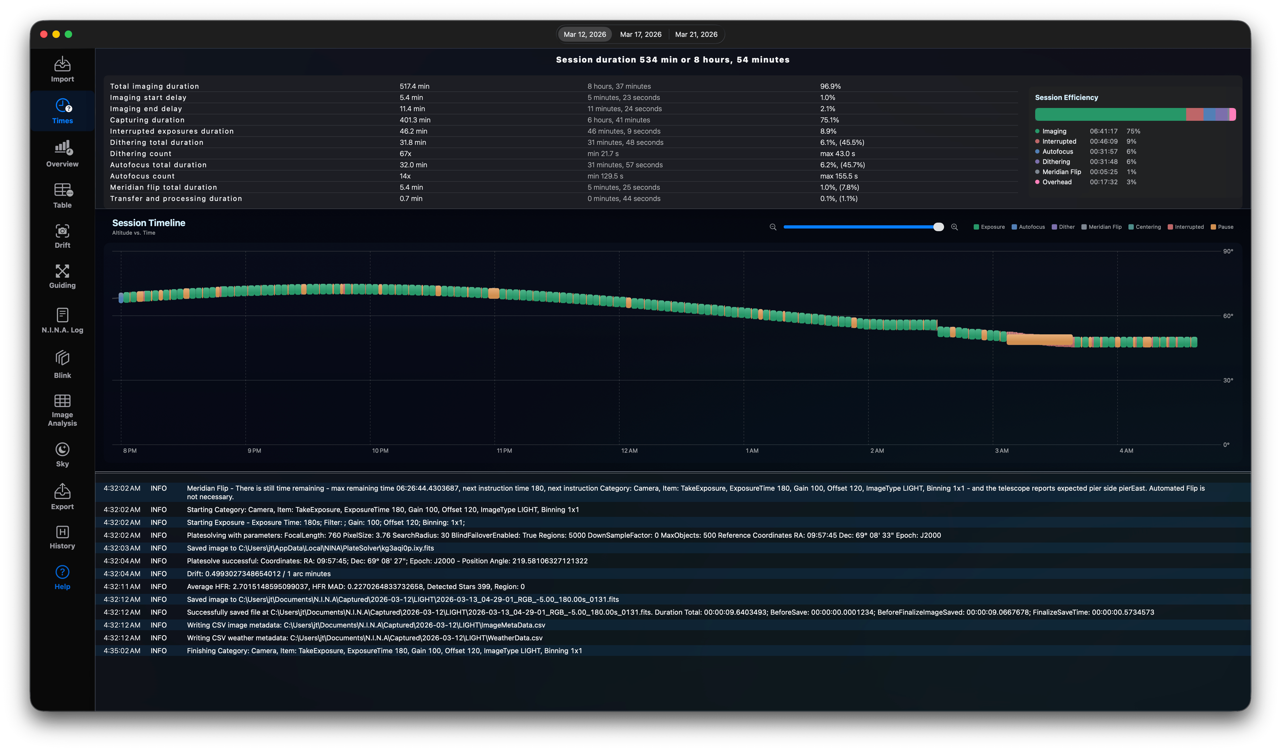Open the Overview bar-chart icon

(x=63, y=148)
